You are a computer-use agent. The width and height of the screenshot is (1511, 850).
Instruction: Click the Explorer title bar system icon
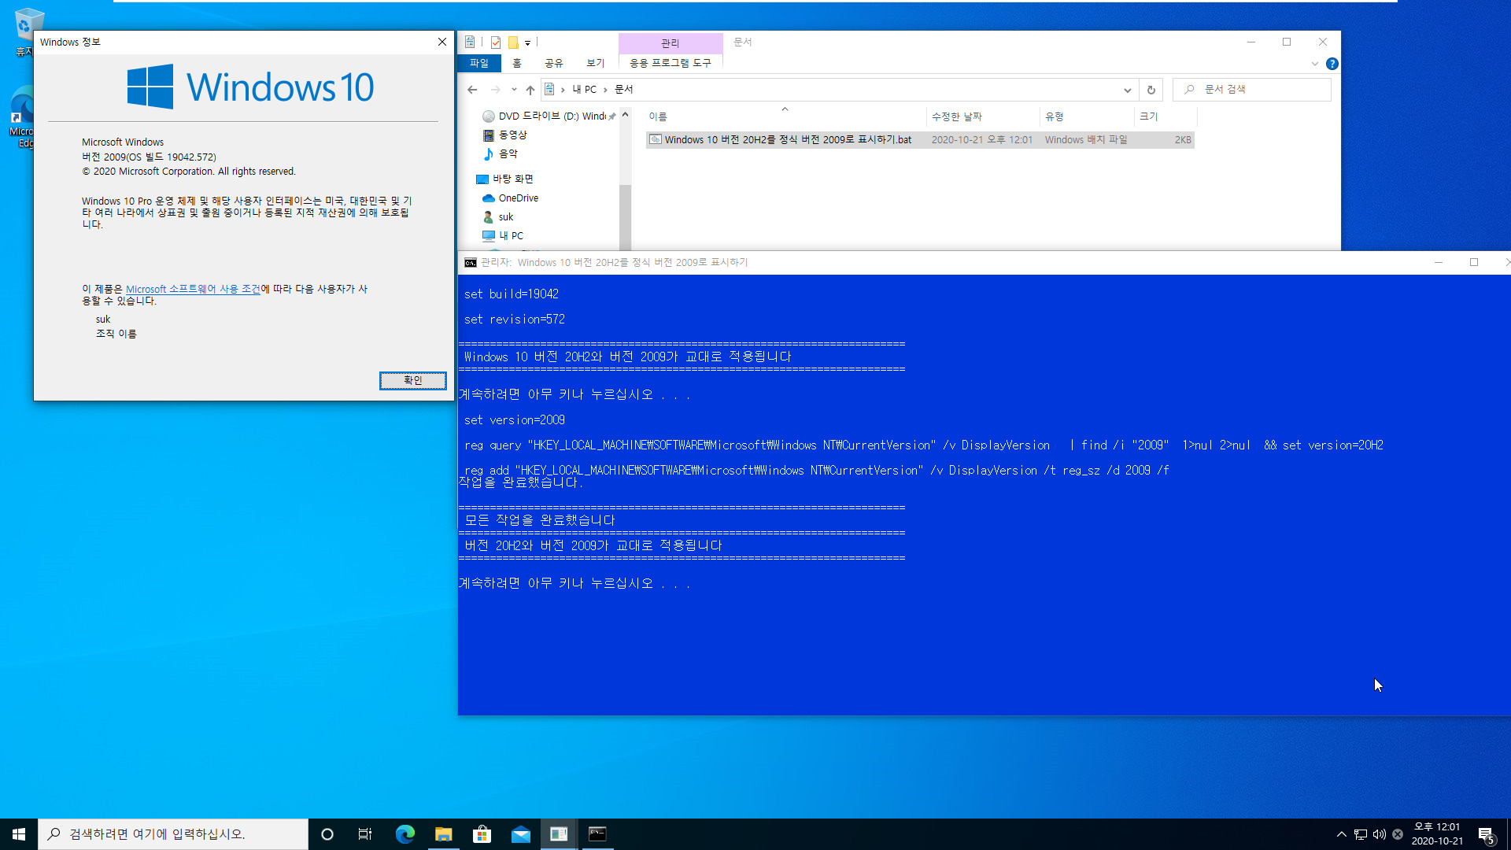(x=470, y=42)
